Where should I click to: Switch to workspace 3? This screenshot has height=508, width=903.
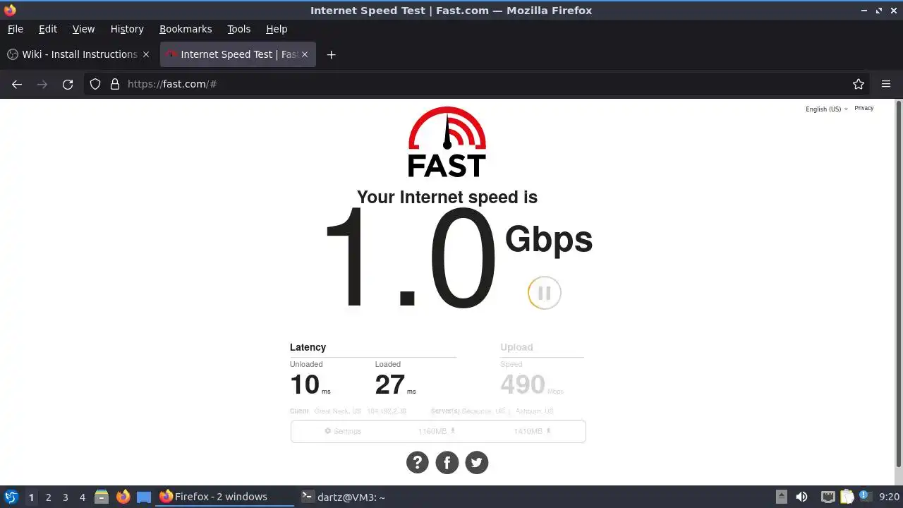[66, 497]
